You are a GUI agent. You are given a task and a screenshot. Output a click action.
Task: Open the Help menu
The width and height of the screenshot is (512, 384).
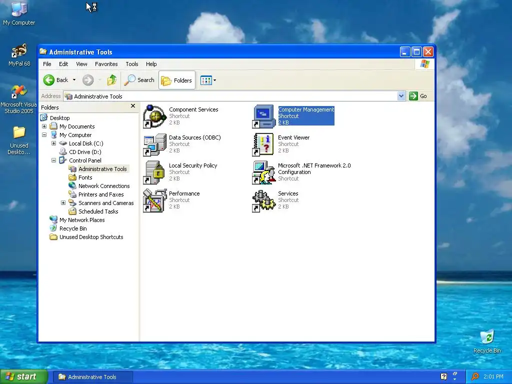click(x=151, y=64)
